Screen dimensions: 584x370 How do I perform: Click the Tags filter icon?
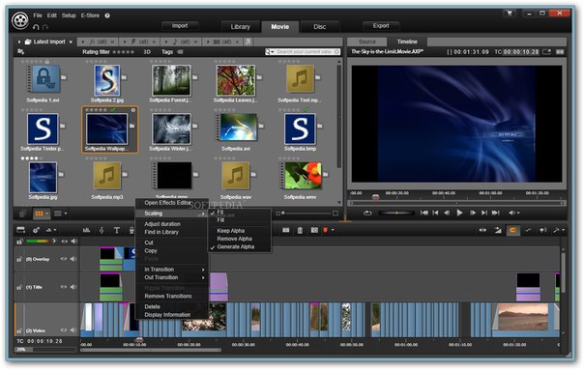[180, 52]
